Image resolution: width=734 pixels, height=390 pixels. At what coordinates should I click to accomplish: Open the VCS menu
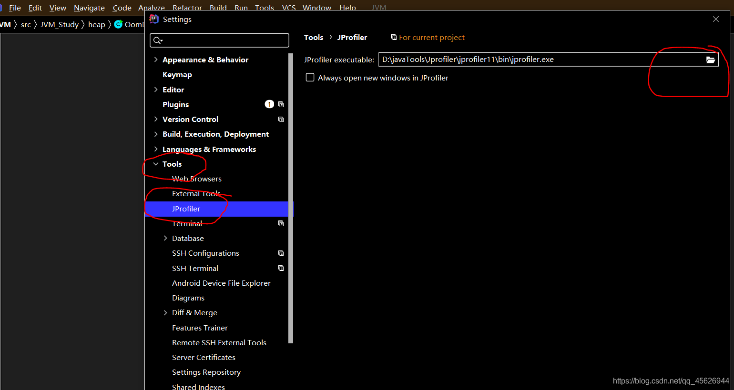pos(289,8)
